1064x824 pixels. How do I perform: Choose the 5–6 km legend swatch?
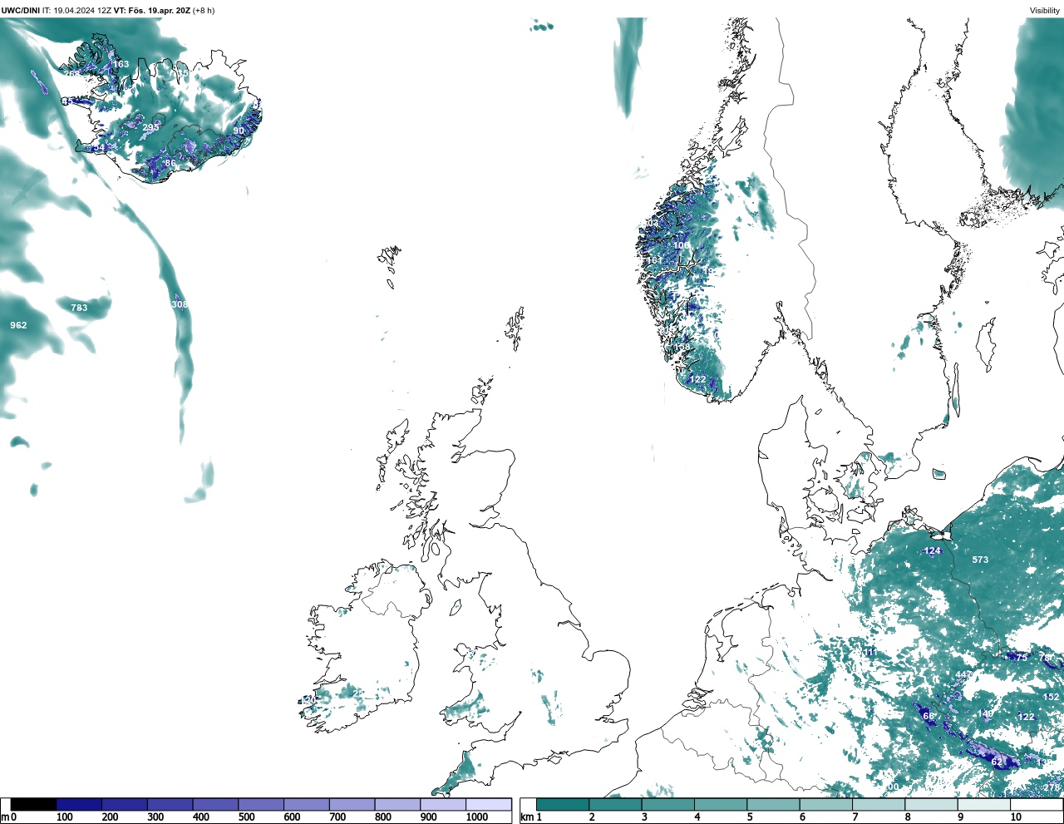[773, 805]
